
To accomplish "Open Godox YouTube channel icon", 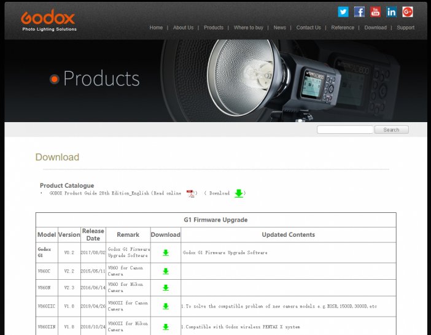I will click(375, 12).
